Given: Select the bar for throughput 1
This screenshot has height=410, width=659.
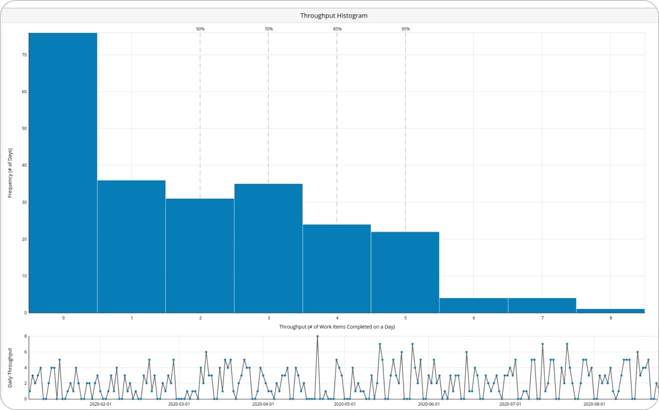Looking at the screenshot, I should 131,246.
